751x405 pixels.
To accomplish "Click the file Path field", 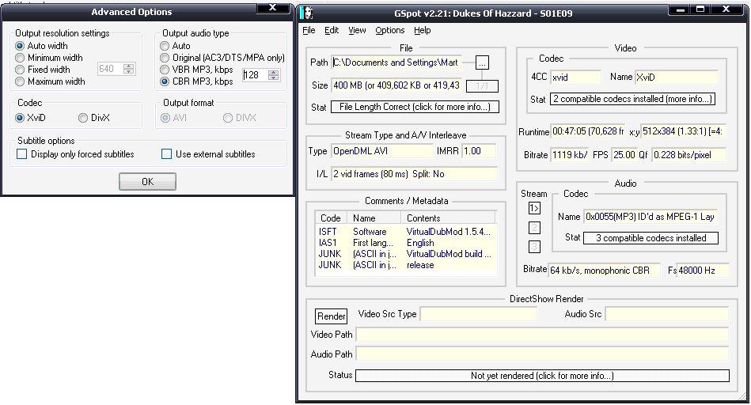I will pos(396,62).
